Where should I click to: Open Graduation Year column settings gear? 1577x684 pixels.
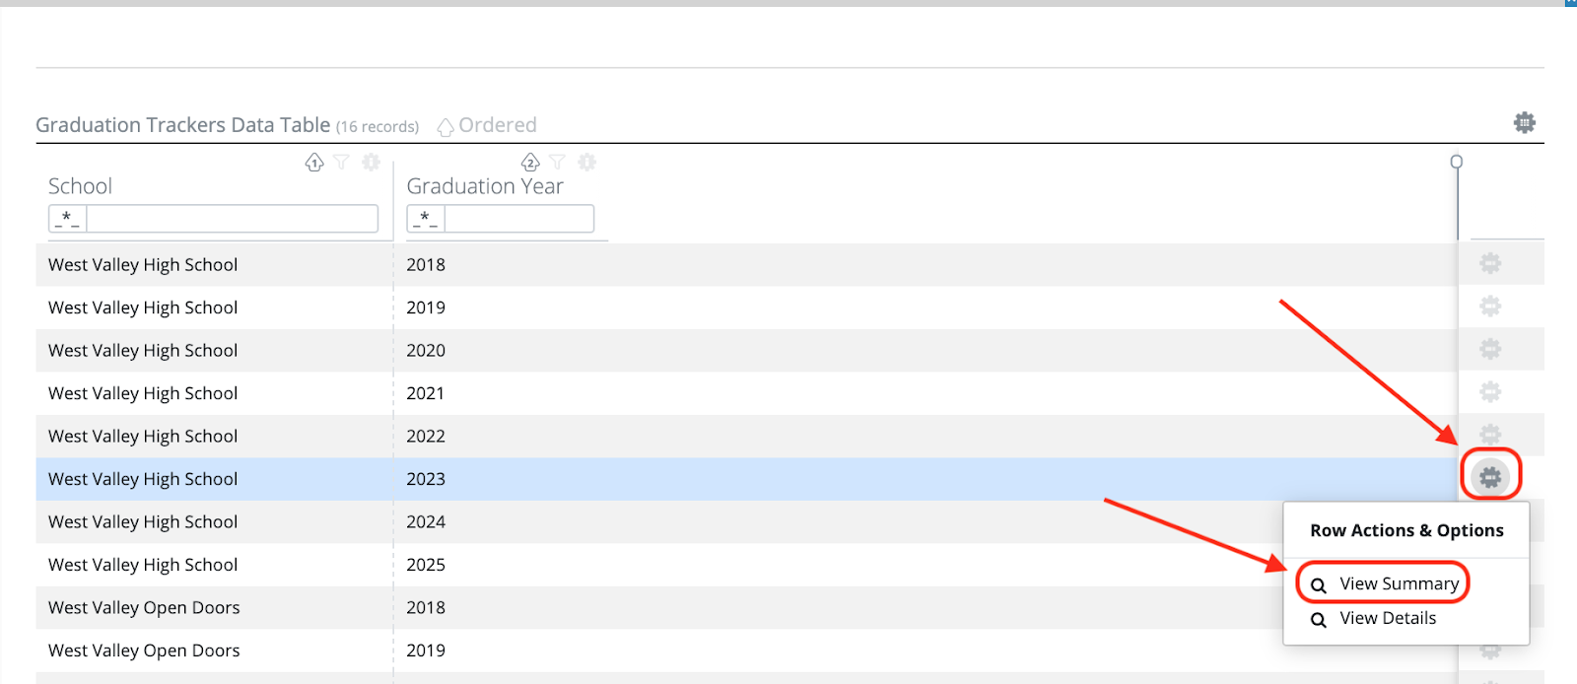click(586, 162)
